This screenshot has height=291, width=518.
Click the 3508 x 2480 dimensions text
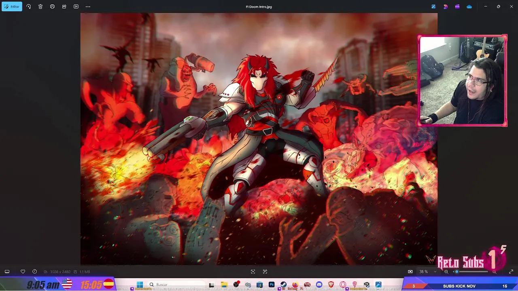[60, 272]
